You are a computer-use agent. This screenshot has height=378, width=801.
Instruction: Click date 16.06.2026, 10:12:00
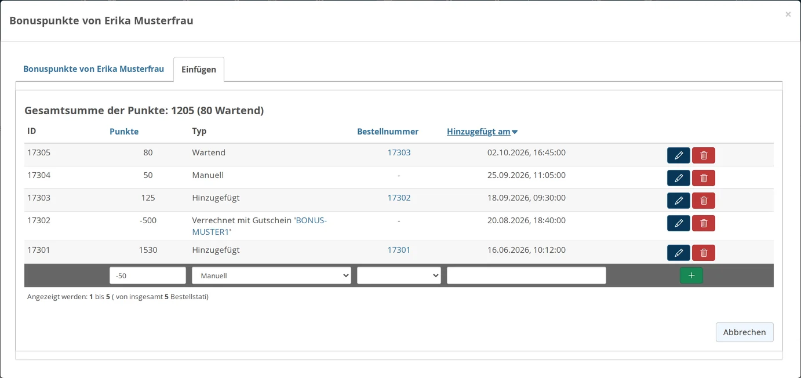pyautogui.click(x=526, y=250)
